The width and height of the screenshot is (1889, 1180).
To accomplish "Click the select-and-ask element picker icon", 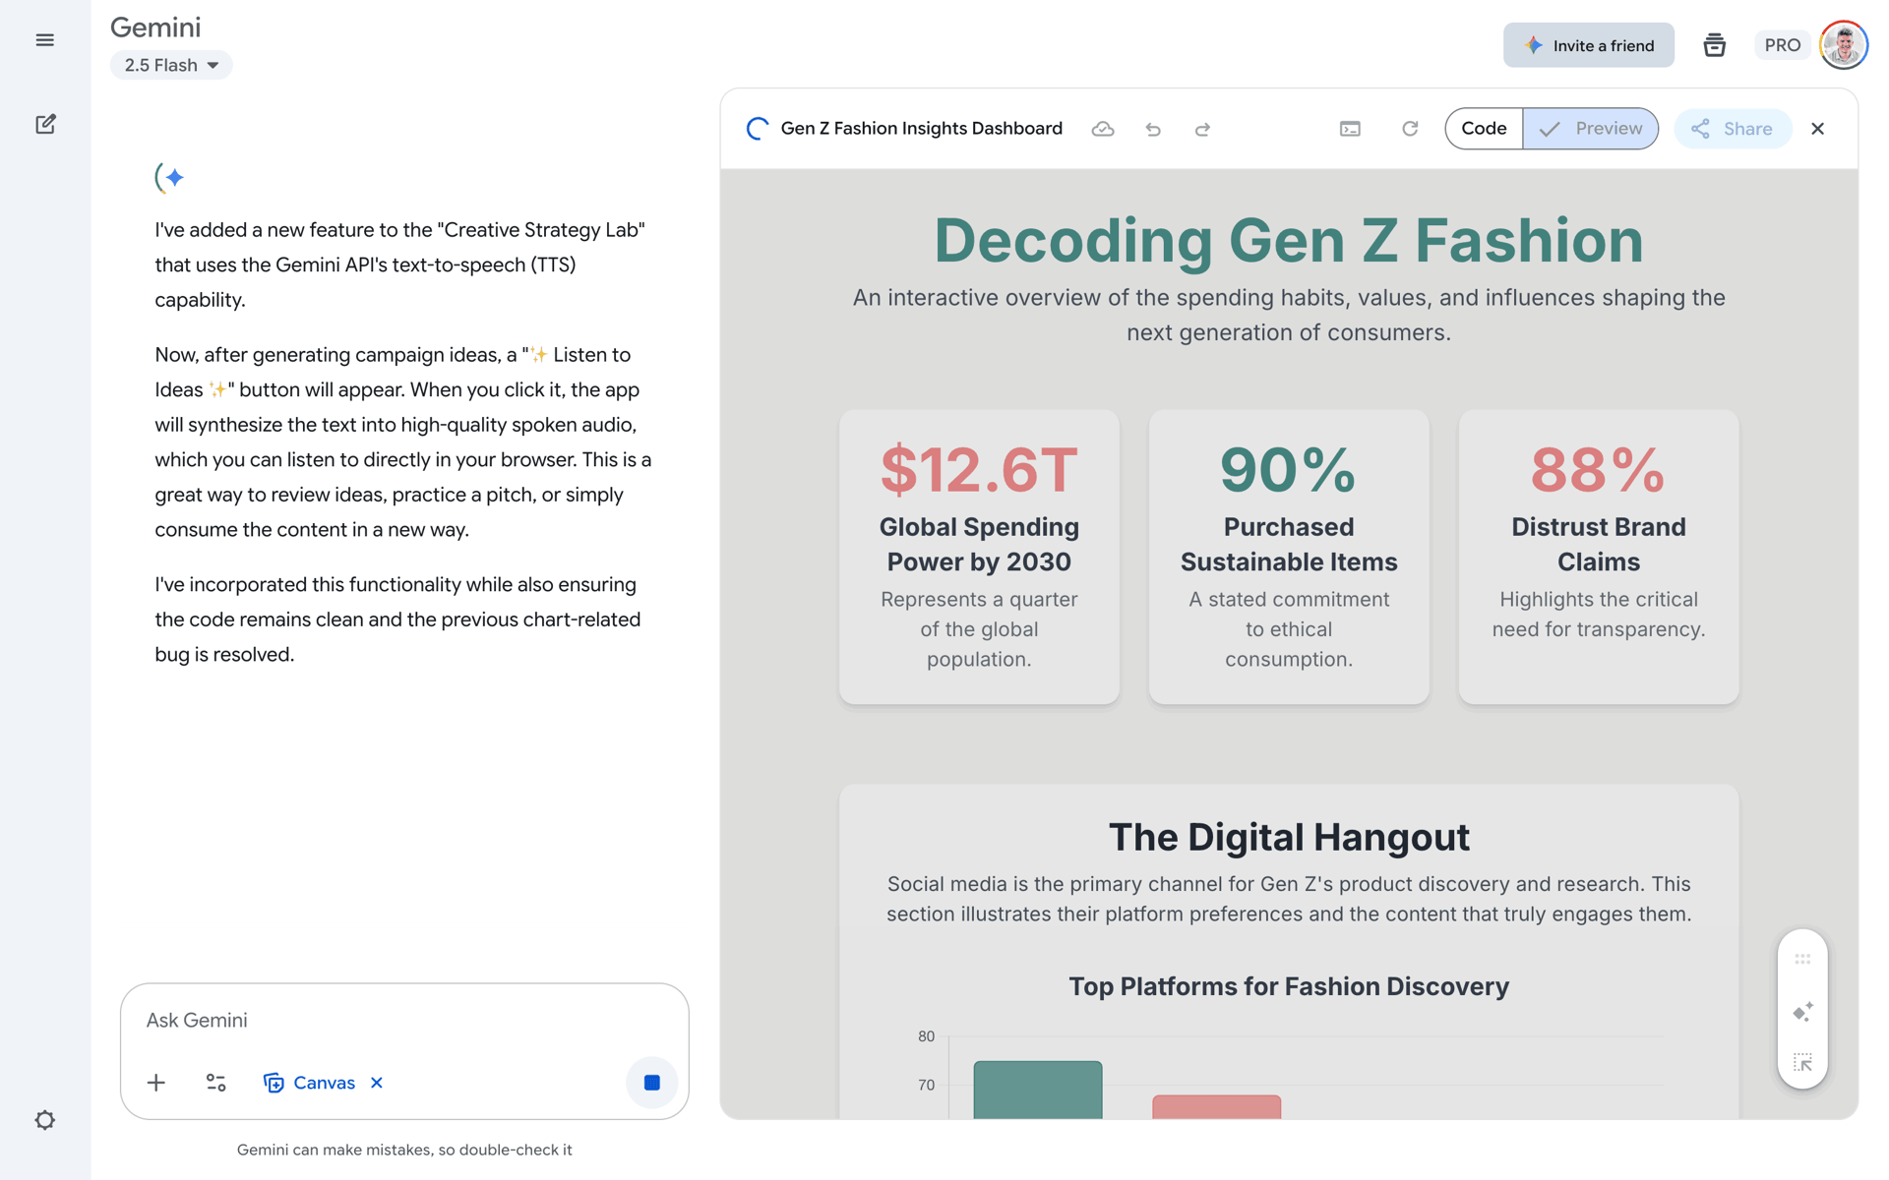I will pyautogui.click(x=1802, y=1063).
